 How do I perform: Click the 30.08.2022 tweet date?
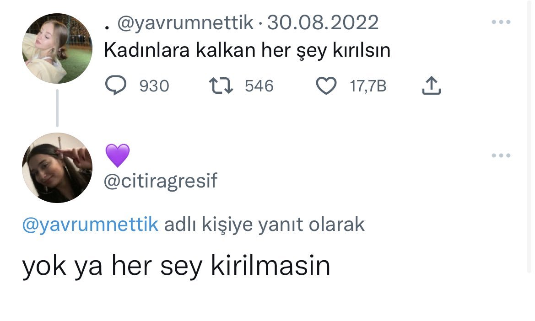[x=323, y=22]
